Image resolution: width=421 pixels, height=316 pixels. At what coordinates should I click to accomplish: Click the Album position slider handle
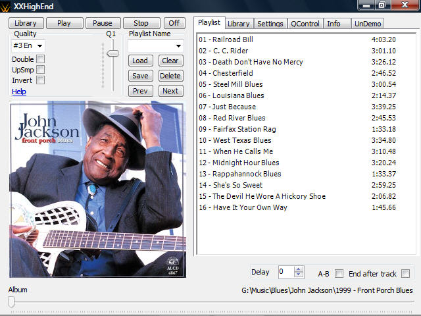click(11, 302)
